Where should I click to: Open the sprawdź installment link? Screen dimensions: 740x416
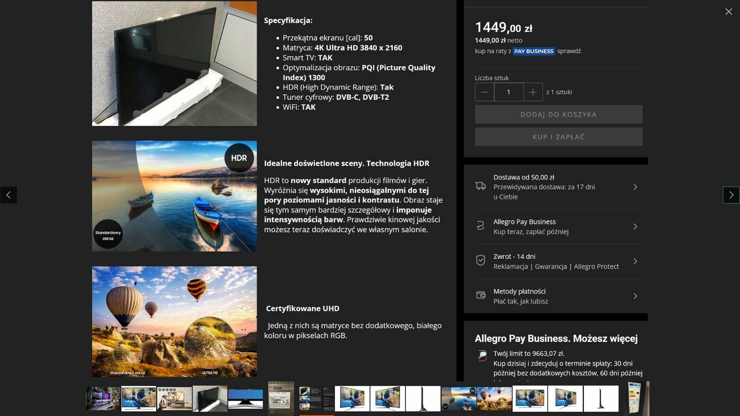click(569, 51)
